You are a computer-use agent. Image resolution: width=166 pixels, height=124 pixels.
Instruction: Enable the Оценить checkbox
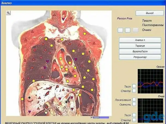tap(134, 104)
